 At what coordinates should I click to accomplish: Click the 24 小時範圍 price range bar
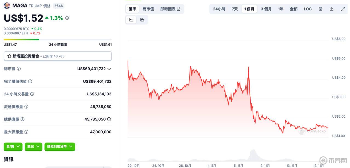click(x=58, y=39)
